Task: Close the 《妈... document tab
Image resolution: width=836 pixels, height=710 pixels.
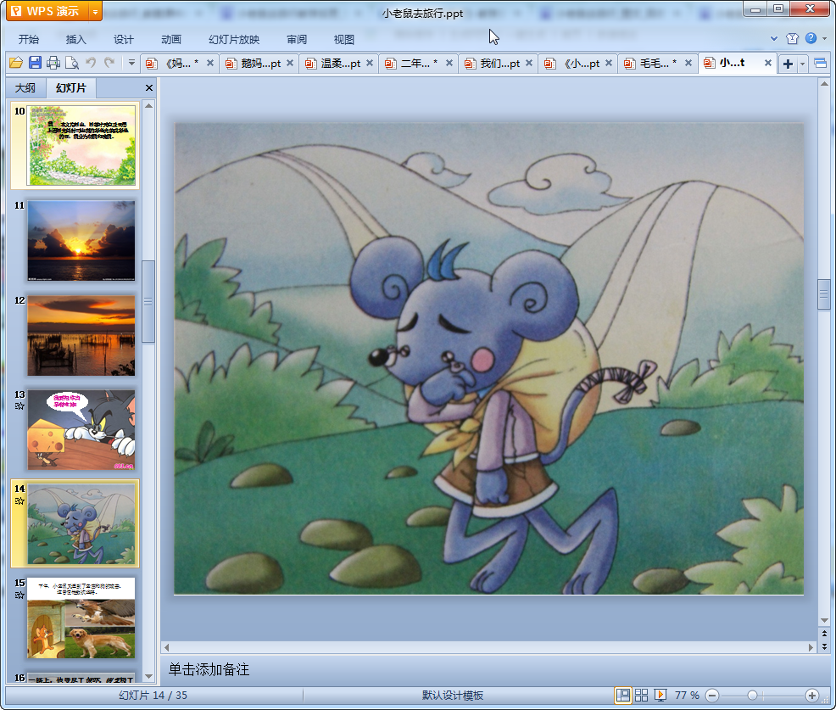Action: (210, 63)
